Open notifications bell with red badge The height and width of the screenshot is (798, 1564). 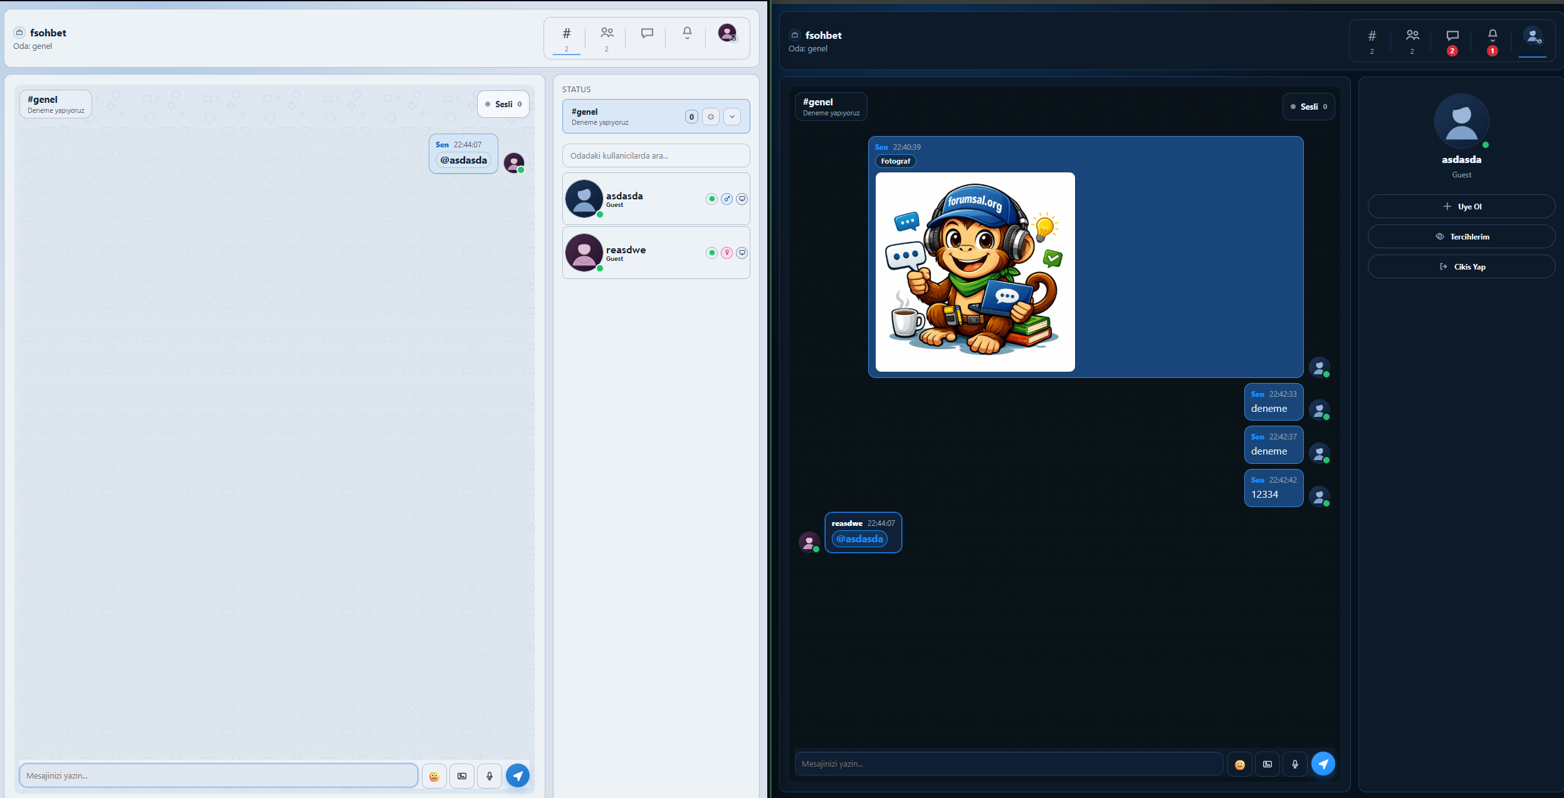coord(1492,38)
